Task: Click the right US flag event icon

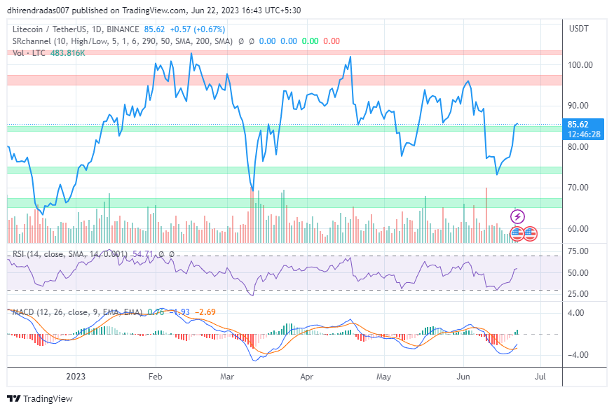Action: (x=530, y=233)
